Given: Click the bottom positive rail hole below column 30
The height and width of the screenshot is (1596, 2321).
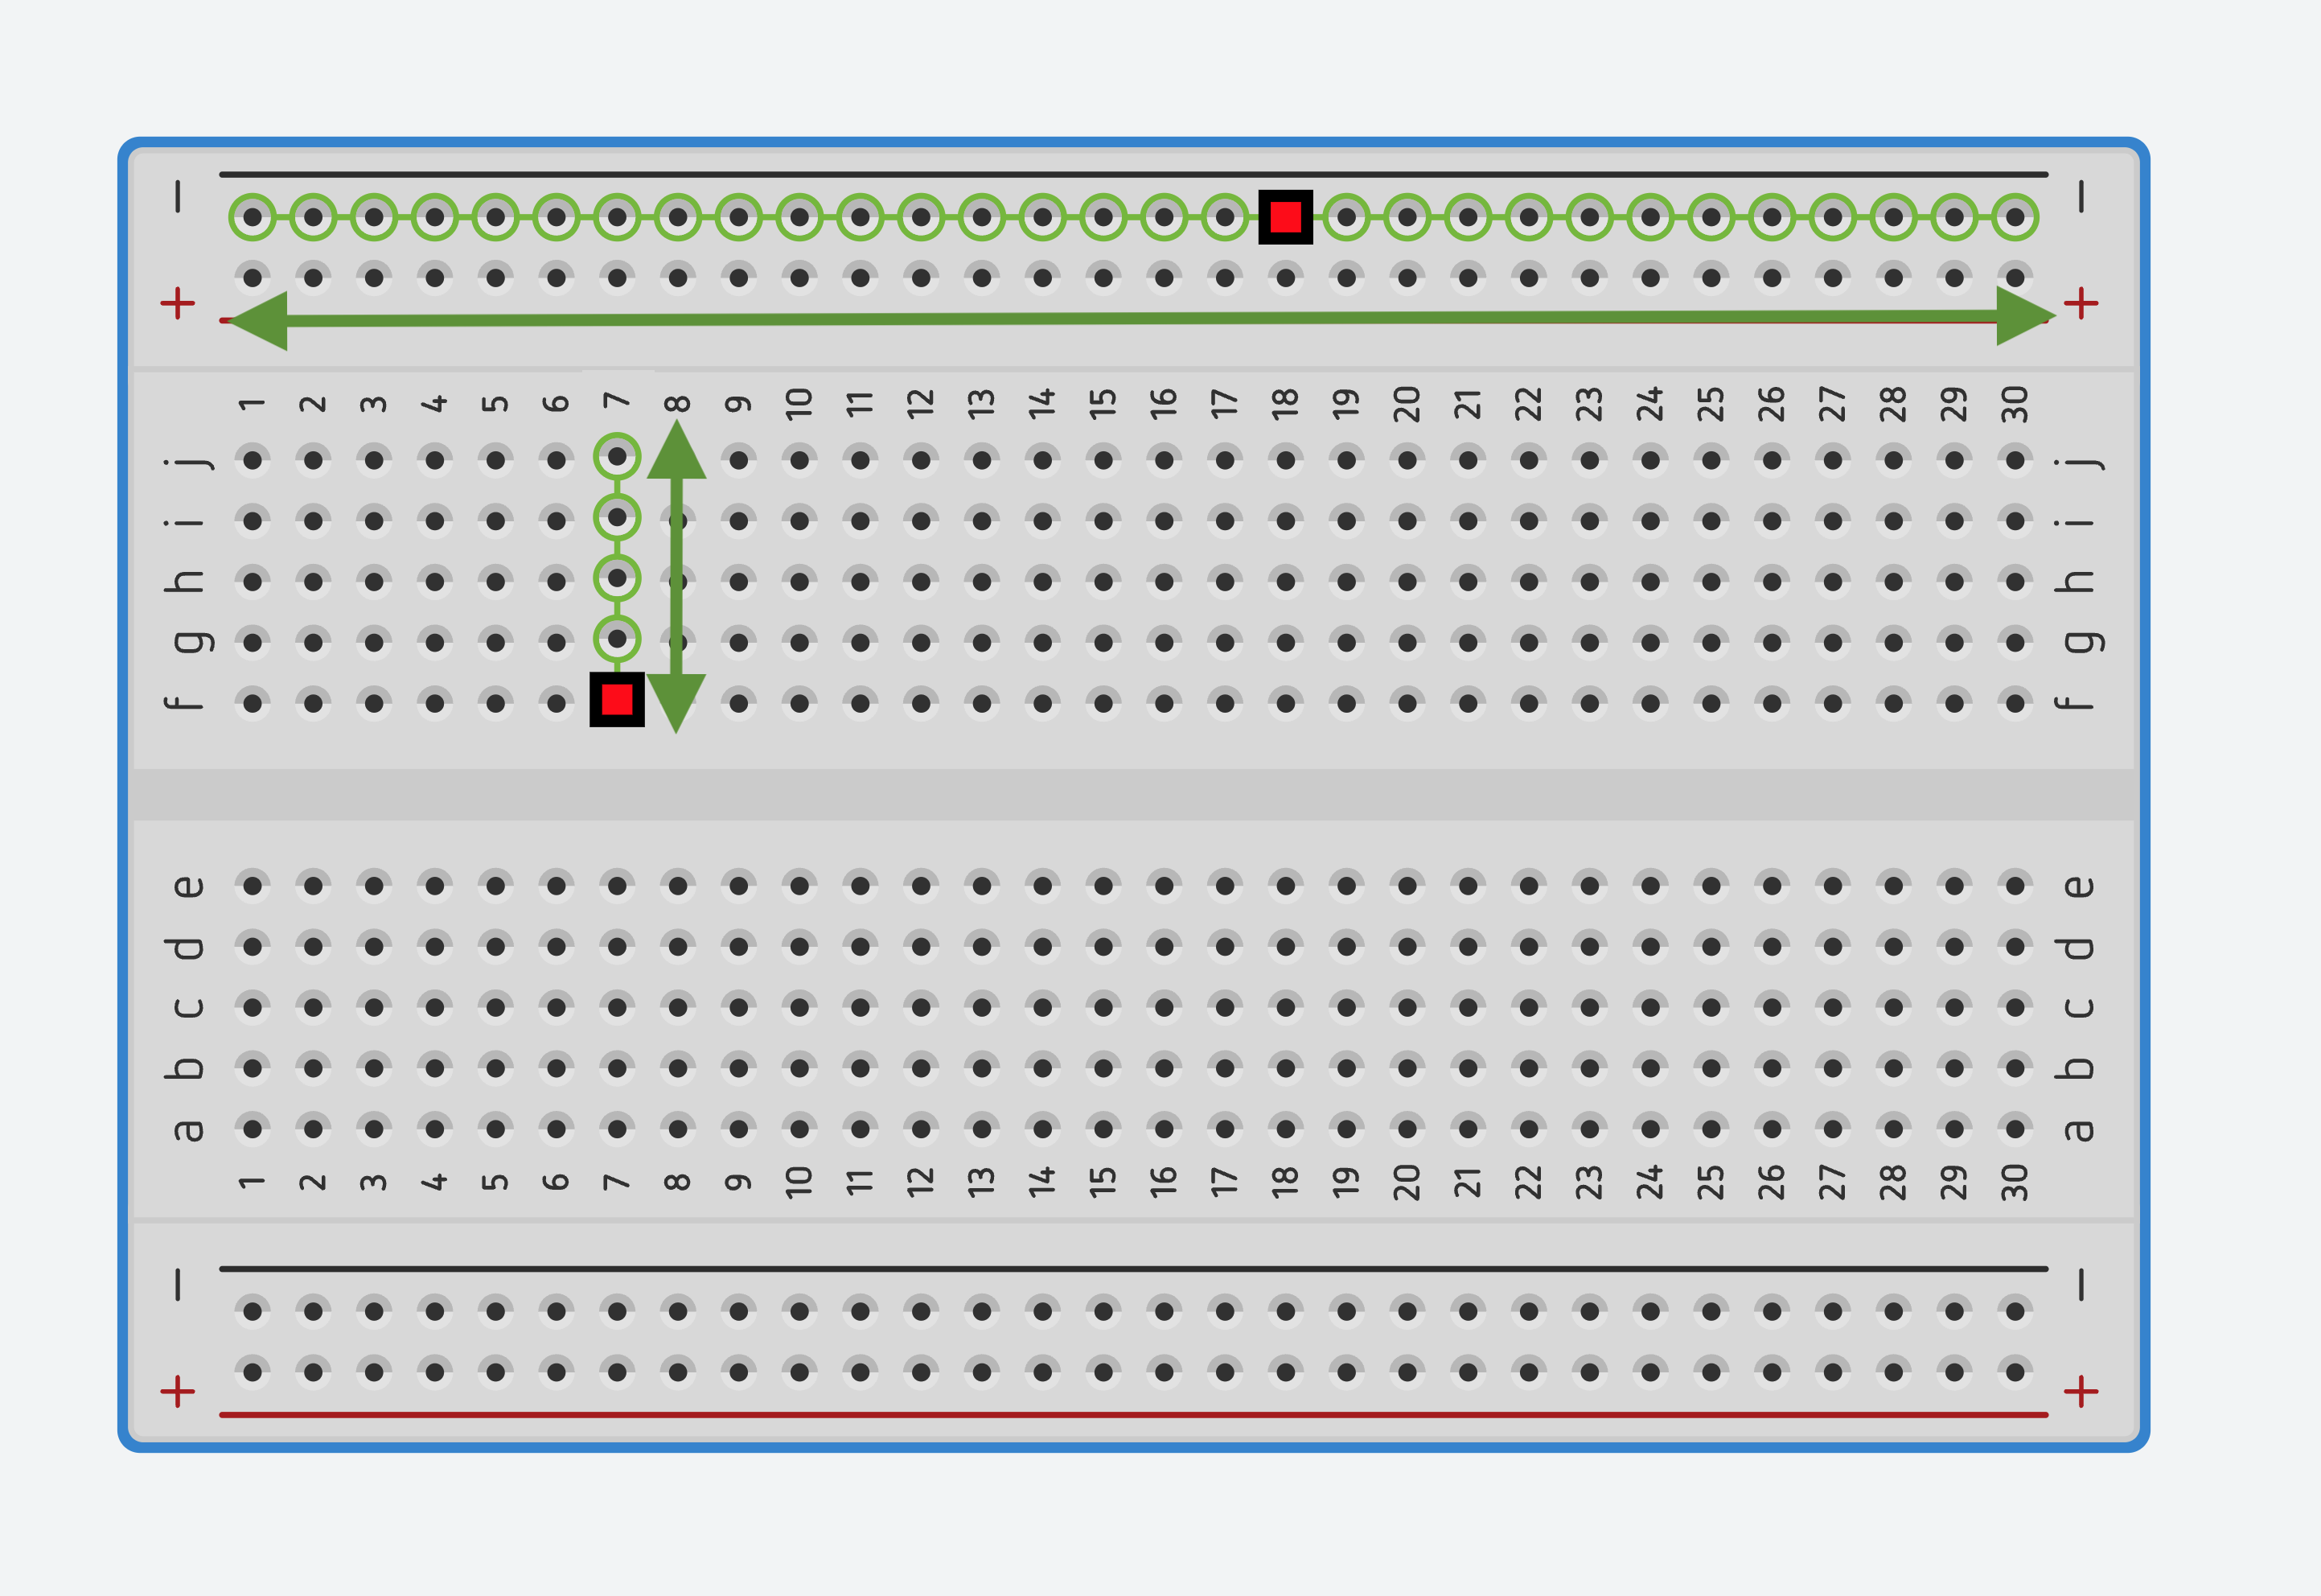Looking at the screenshot, I should tap(2015, 1372).
